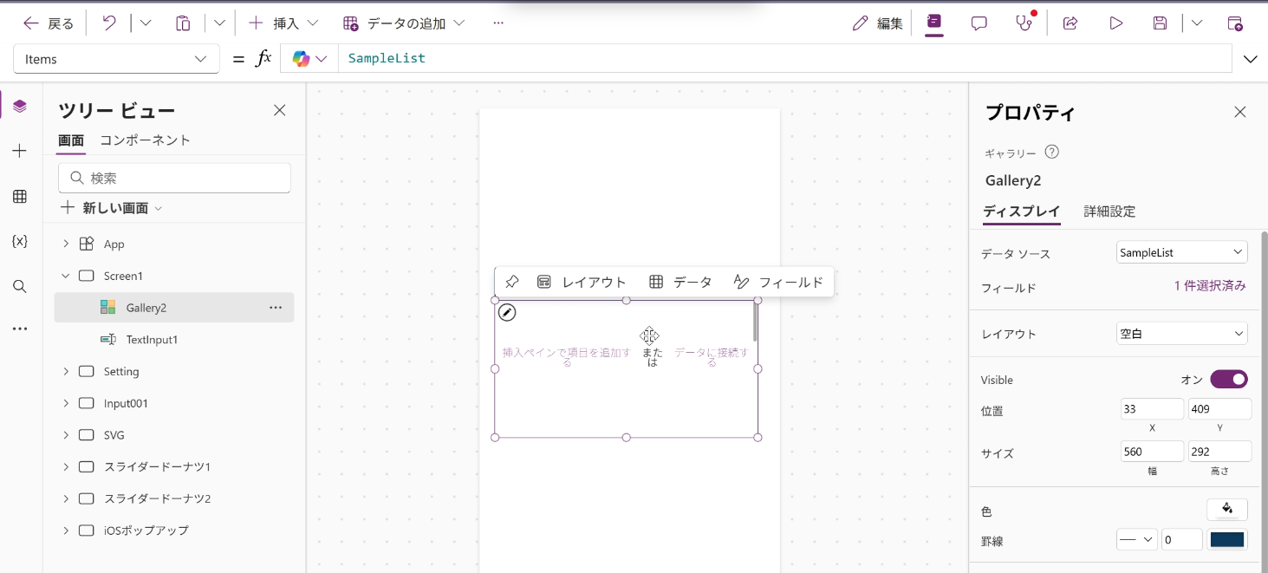Click the dark blue border color swatch
Screen dimensions: 1268x573
1226,540
